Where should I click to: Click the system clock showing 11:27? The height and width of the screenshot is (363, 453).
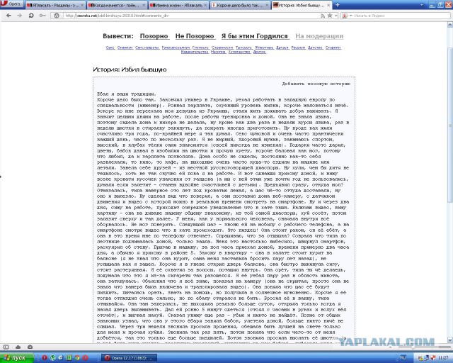coord(443,358)
